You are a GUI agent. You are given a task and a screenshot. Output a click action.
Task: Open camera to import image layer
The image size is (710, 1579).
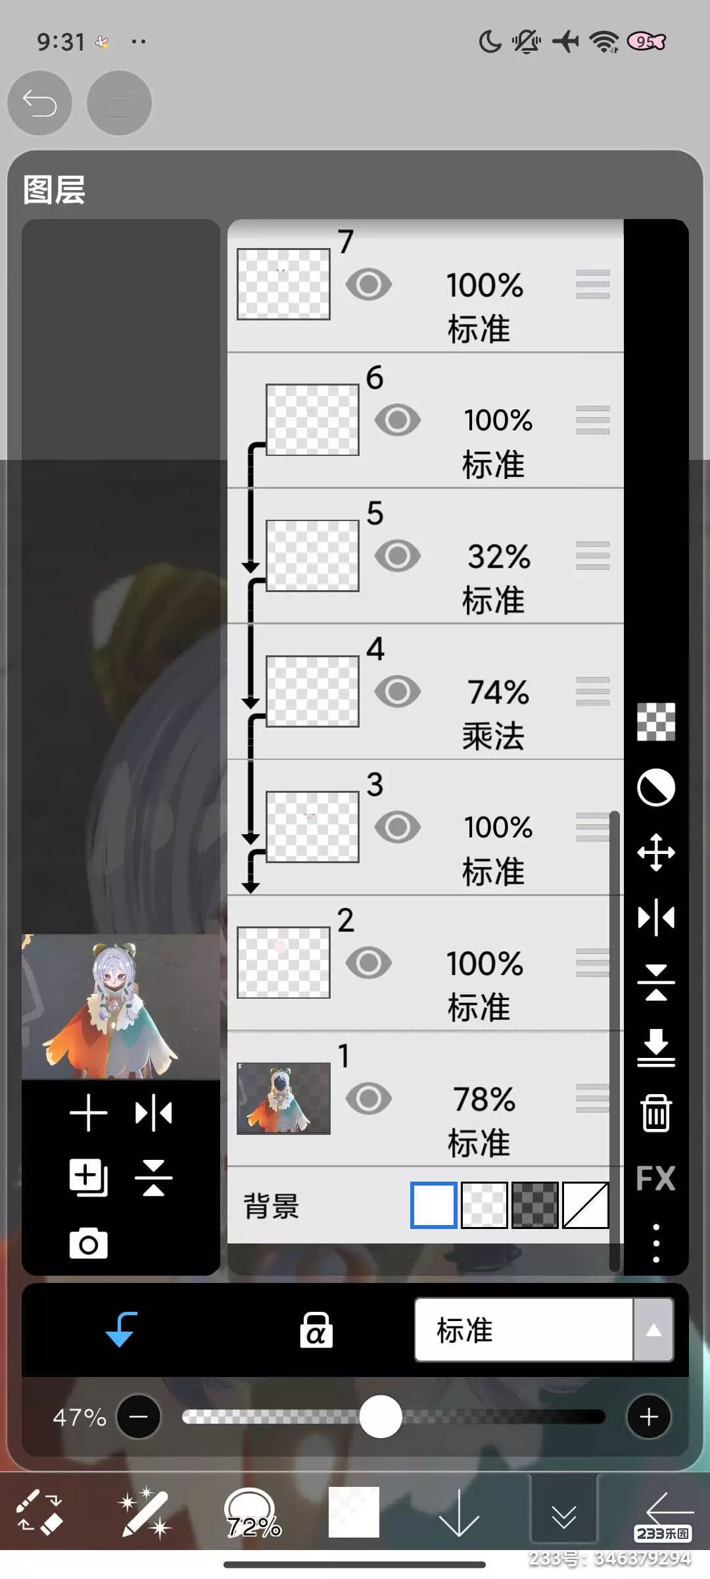click(89, 1243)
